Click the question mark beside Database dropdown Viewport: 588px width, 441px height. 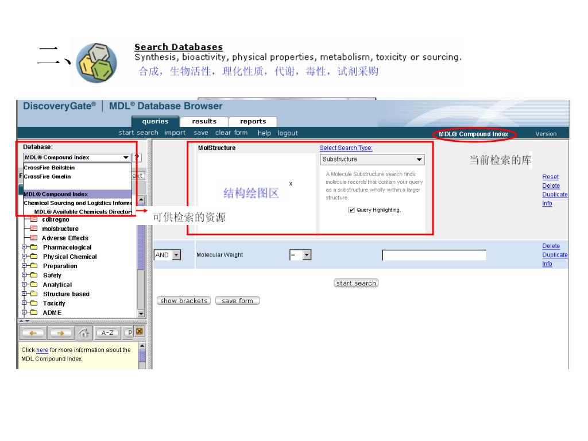pyautogui.click(x=137, y=157)
